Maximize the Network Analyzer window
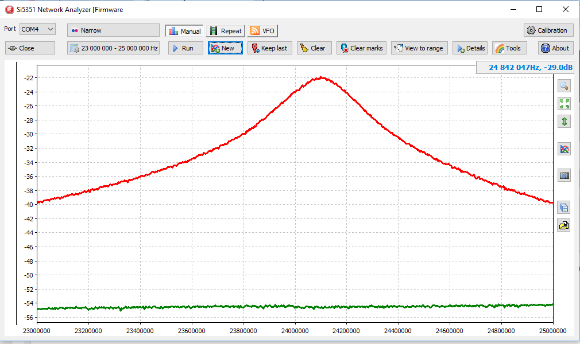Image resolution: width=580 pixels, height=344 pixels. [539, 9]
